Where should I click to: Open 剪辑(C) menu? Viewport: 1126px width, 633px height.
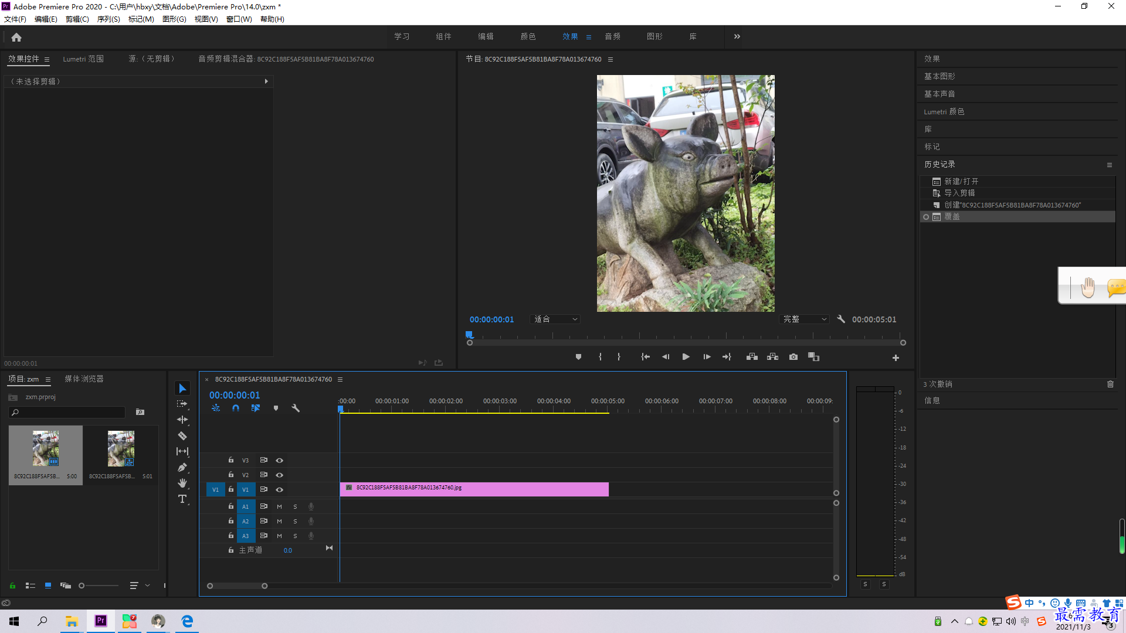[77, 19]
